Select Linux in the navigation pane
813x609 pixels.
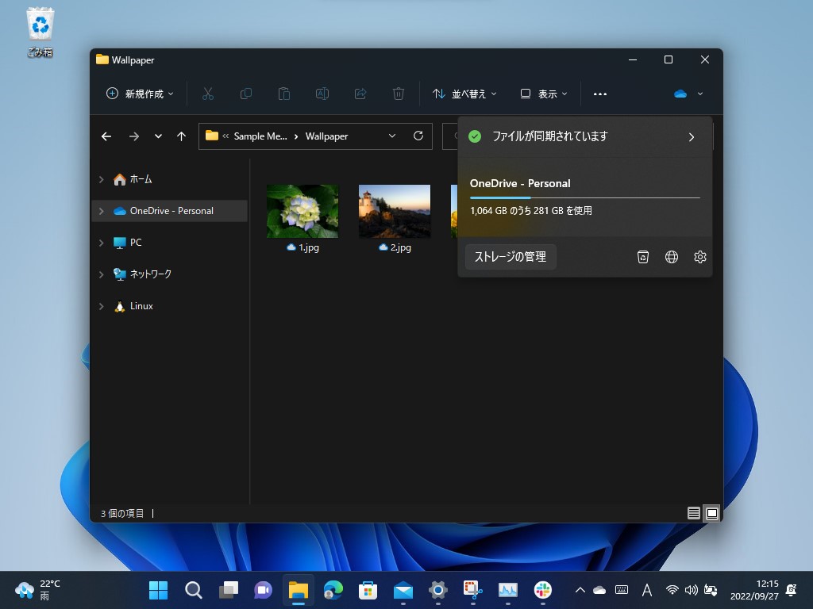170,306
